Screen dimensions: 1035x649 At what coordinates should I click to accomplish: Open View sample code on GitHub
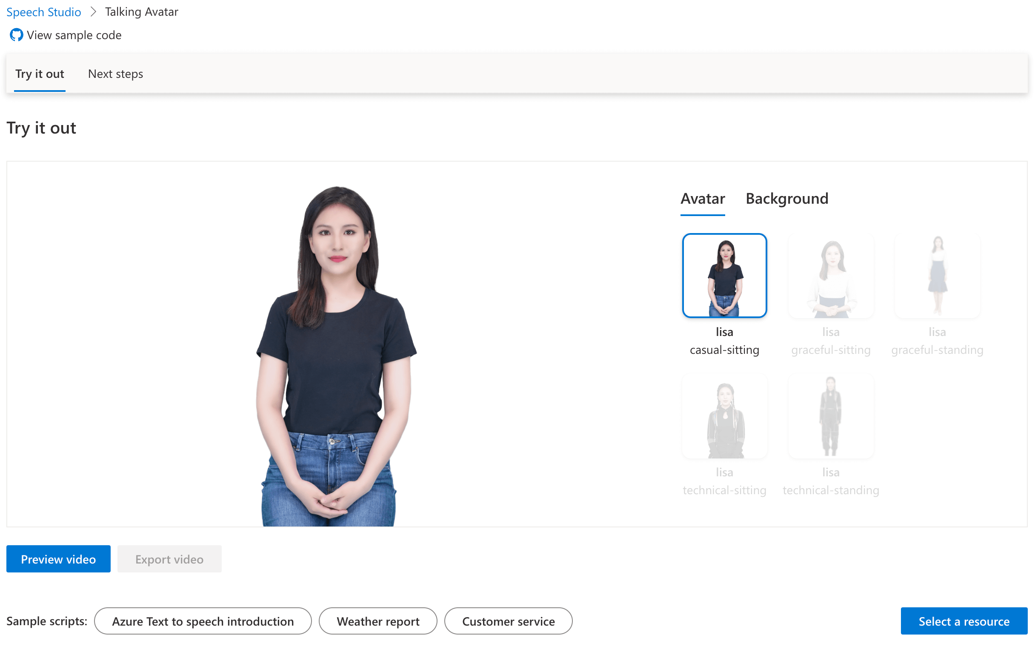pyautogui.click(x=74, y=35)
